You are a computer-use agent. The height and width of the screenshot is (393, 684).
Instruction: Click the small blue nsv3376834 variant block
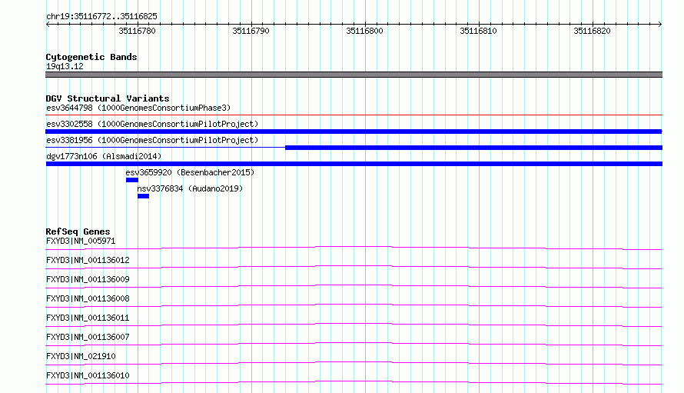143,196
